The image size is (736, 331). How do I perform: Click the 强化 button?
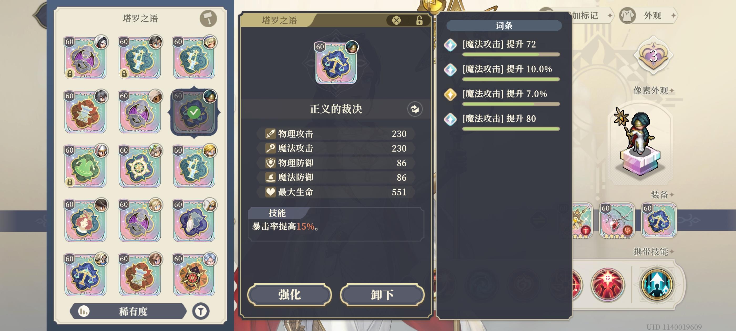289,294
